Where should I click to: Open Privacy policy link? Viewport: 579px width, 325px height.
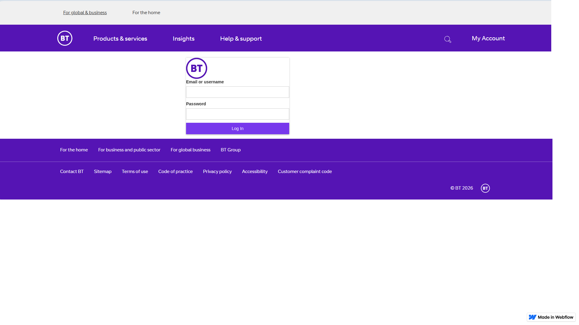click(x=217, y=171)
